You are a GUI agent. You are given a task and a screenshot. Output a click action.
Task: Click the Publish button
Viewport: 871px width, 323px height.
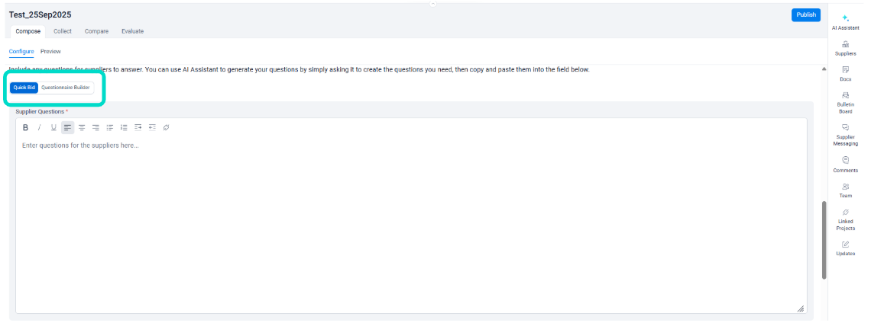[805, 14]
